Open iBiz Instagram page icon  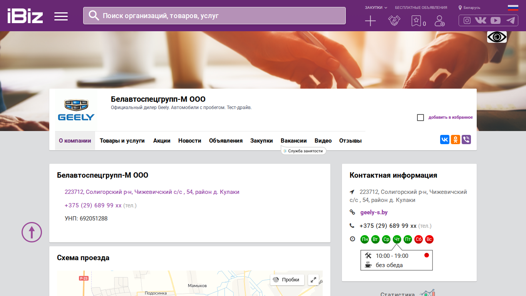467,20
